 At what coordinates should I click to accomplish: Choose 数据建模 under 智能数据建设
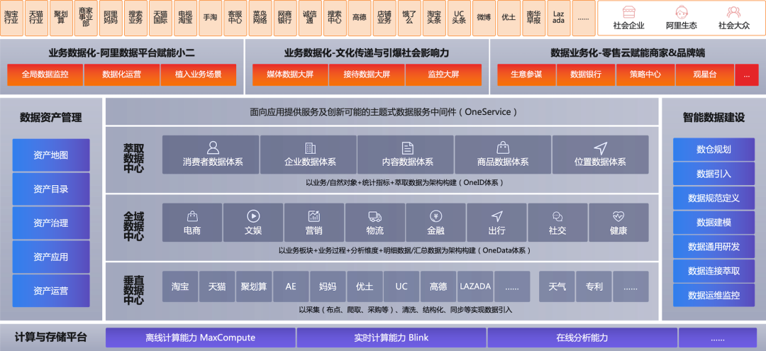[x=714, y=222]
